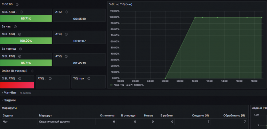
Task: Sort table by Маршрут column header
Action: pyautogui.click(x=45, y=115)
